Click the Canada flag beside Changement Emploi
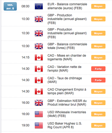The height and width of the screenshot is (133, 112). click(x=39, y=91)
